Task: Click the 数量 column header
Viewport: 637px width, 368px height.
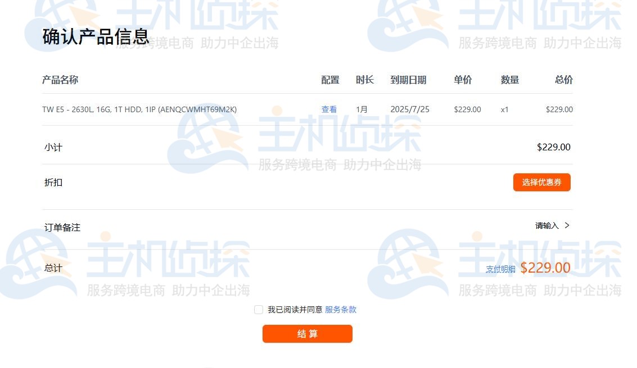Action: click(509, 80)
